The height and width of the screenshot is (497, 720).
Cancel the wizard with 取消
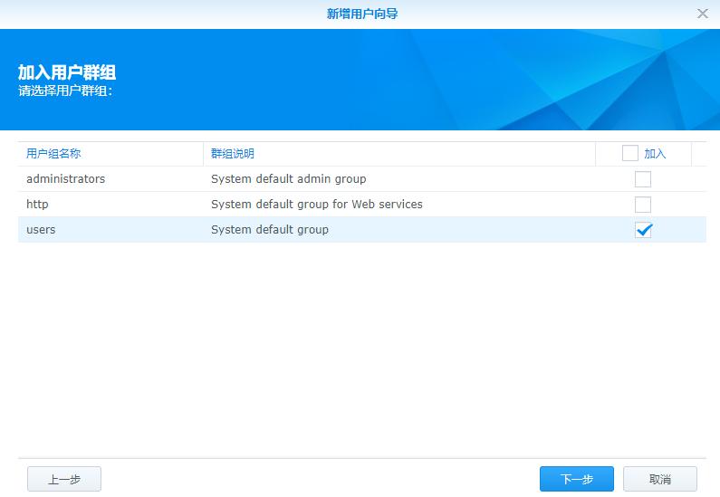point(660,479)
